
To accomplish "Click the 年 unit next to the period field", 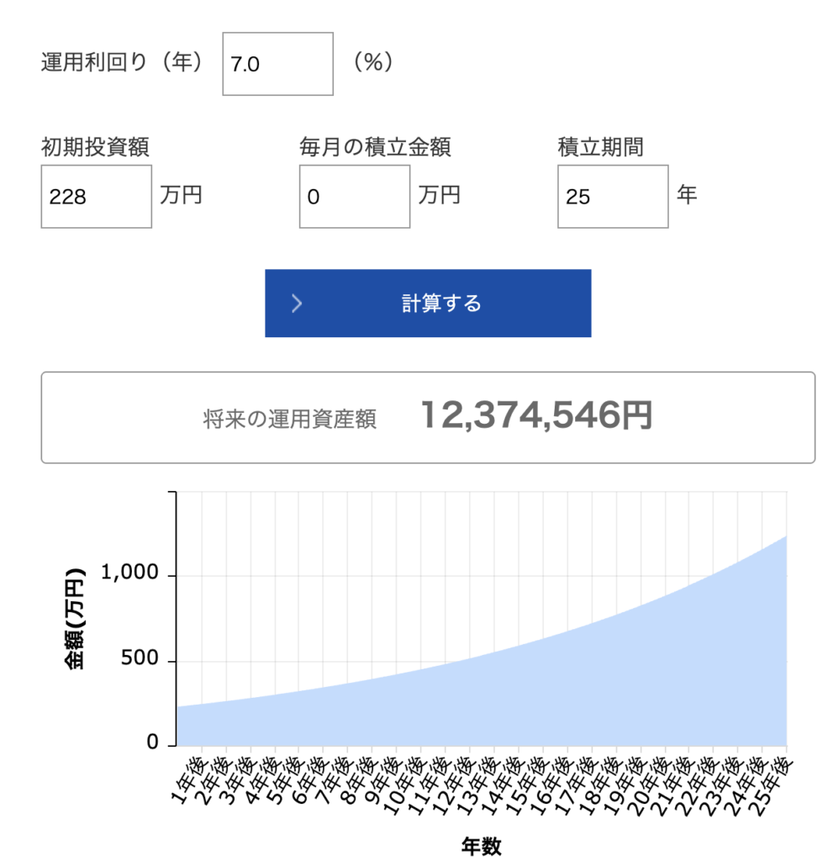I will [x=687, y=195].
